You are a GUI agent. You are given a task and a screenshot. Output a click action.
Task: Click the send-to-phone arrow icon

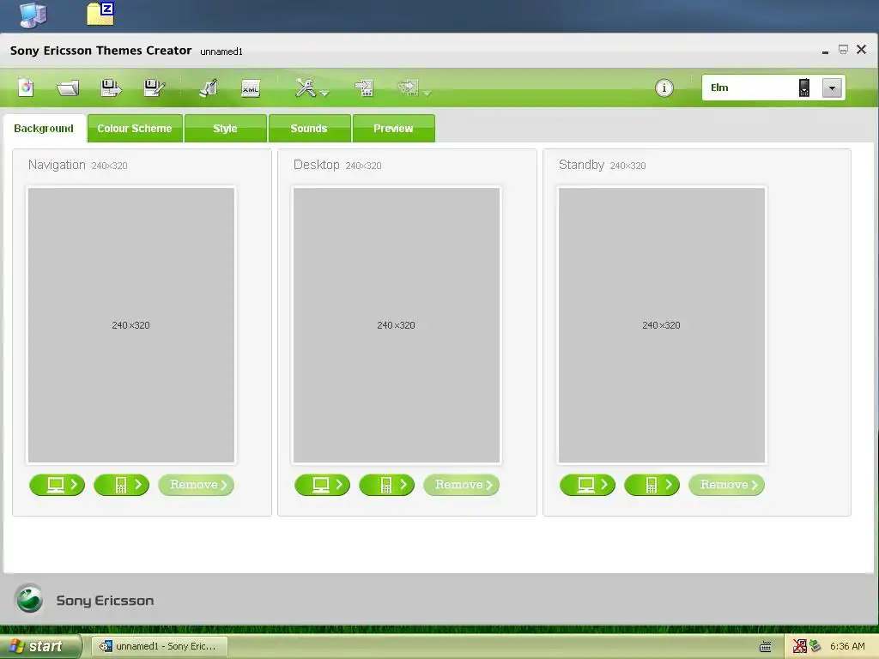click(364, 88)
